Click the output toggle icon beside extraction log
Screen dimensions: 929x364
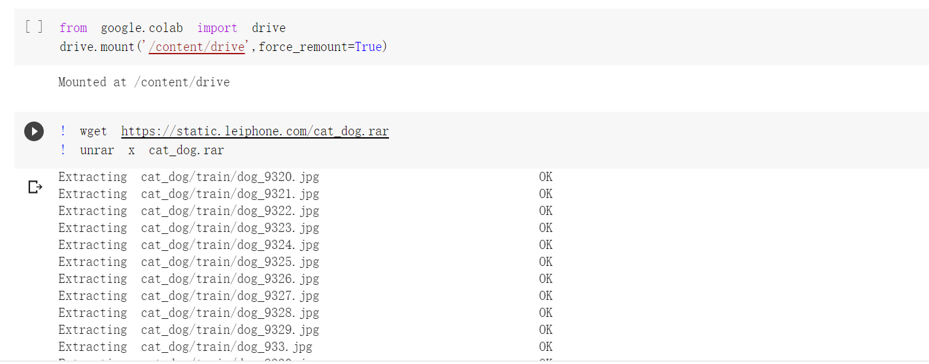pyautogui.click(x=35, y=188)
